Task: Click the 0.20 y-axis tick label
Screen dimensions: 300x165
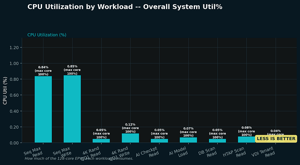Action: tap(14, 127)
